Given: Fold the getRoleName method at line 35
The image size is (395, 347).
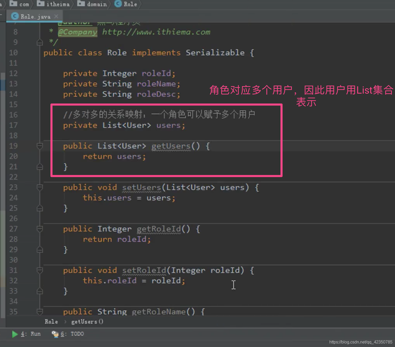Looking at the screenshot, I should tap(40, 312).
